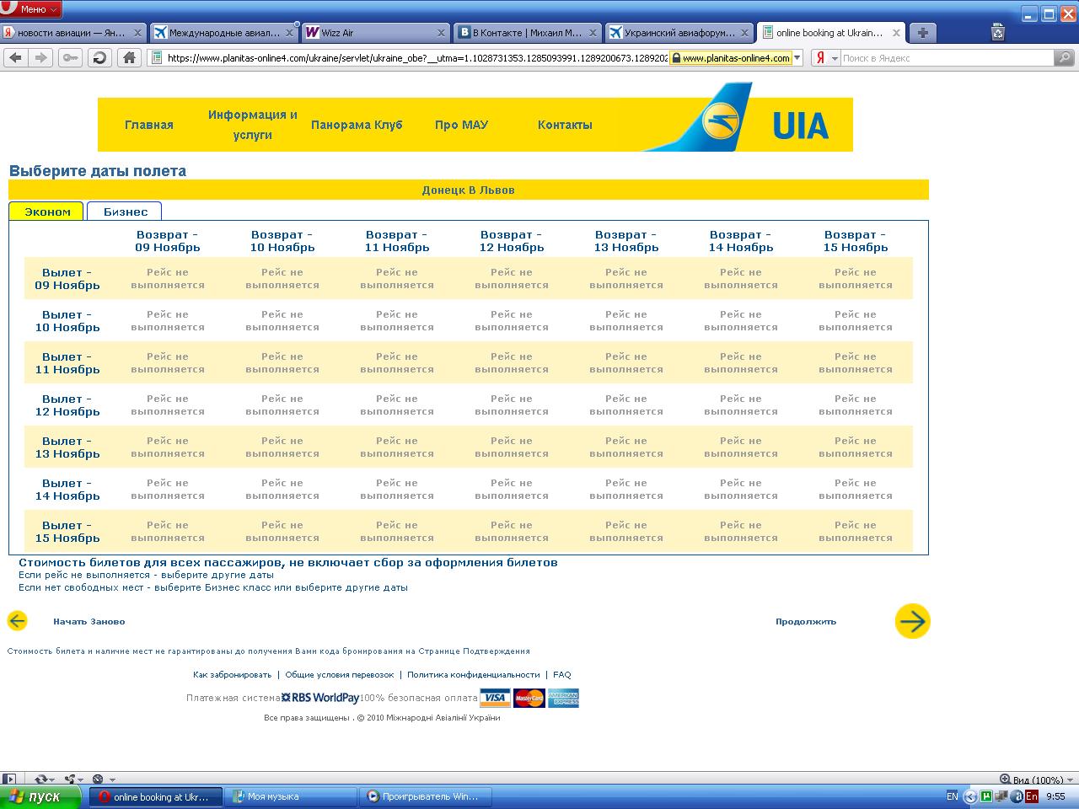The image size is (1079, 809).
Task: Switch to the Бизнес class tab
Action: point(125,212)
